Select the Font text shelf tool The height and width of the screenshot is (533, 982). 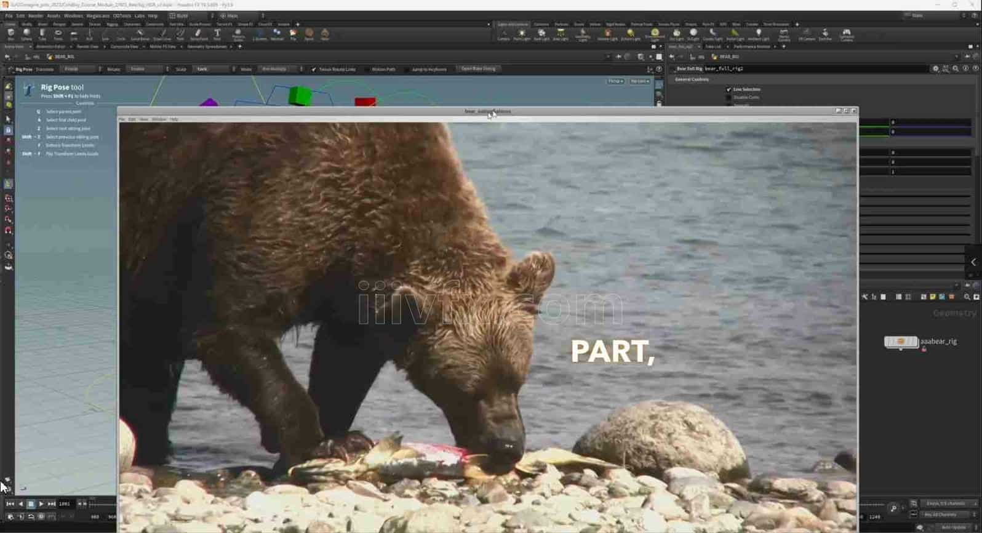(x=217, y=34)
